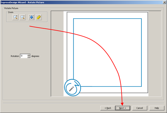This screenshot has height=113, width=167.
Task: Cancel the ExpressDesign Wizard
Action: (140, 108)
